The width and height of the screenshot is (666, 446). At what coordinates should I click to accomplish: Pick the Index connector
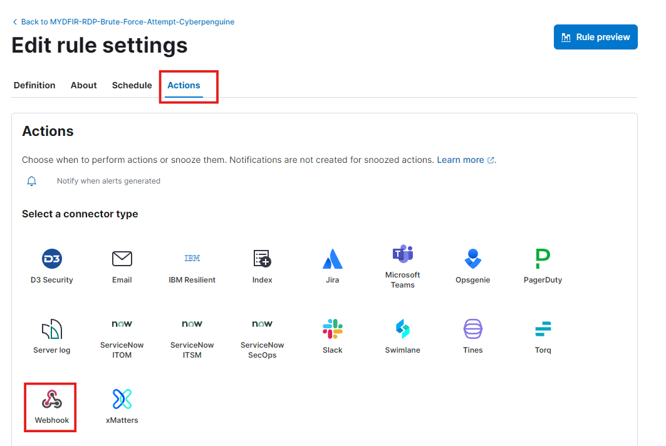(262, 266)
